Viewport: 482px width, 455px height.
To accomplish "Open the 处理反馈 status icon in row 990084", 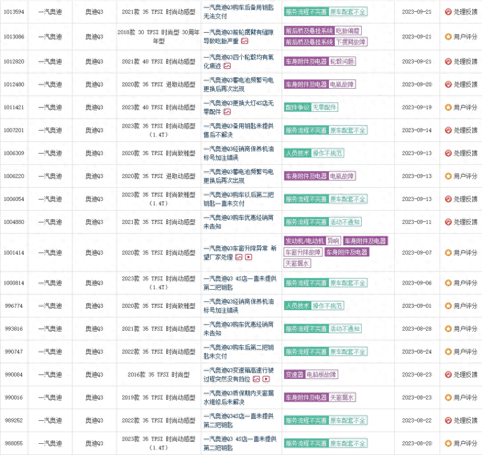I will pos(448,375).
